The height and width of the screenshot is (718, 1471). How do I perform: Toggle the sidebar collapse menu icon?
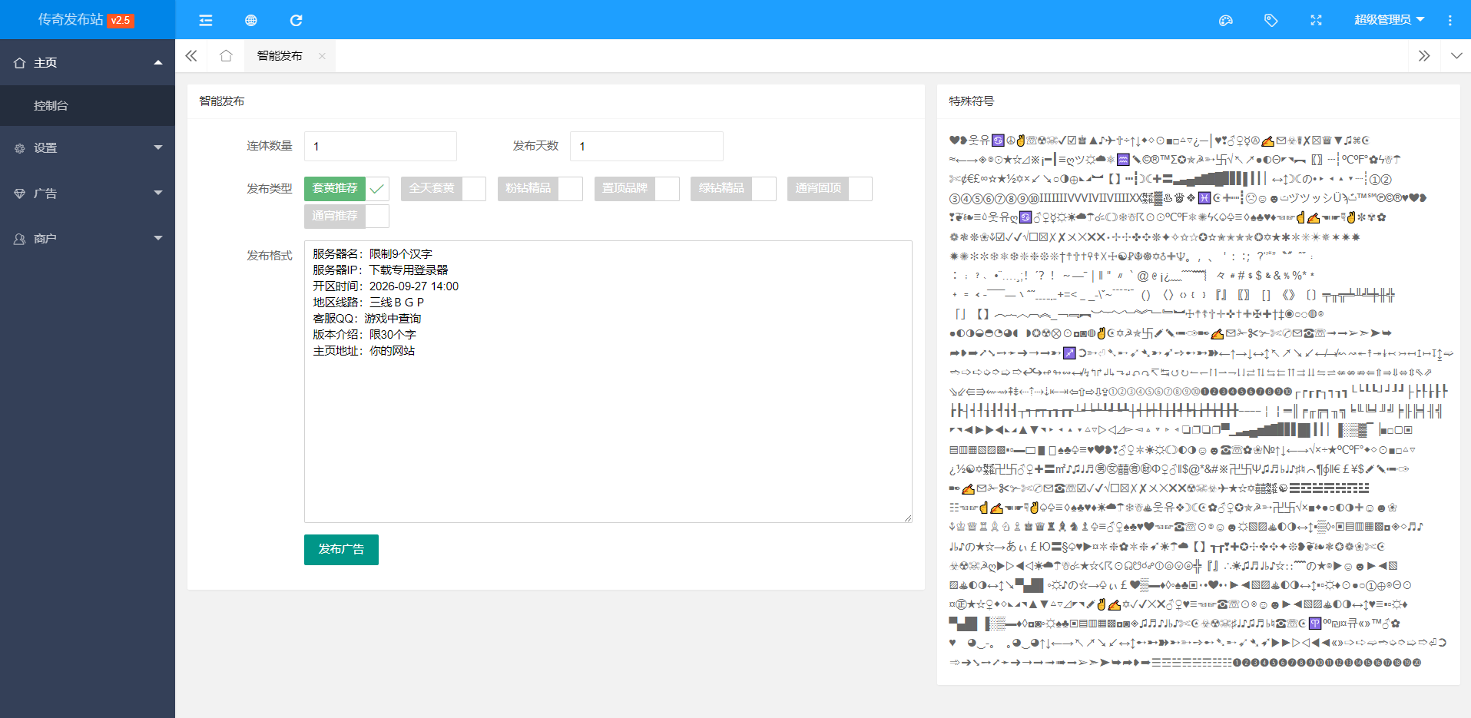tap(205, 20)
